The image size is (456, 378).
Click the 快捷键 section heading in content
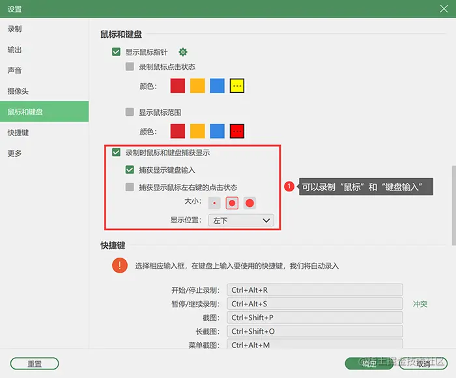click(x=113, y=245)
